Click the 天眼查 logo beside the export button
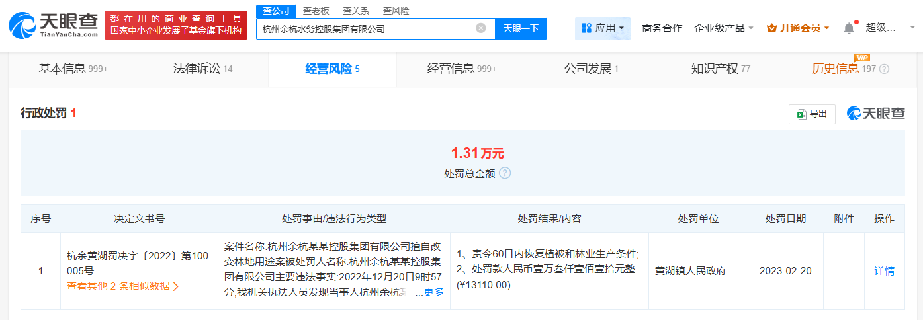The width and height of the screenshot is (923, 320). pyautogui.click(x=876, y=114)
